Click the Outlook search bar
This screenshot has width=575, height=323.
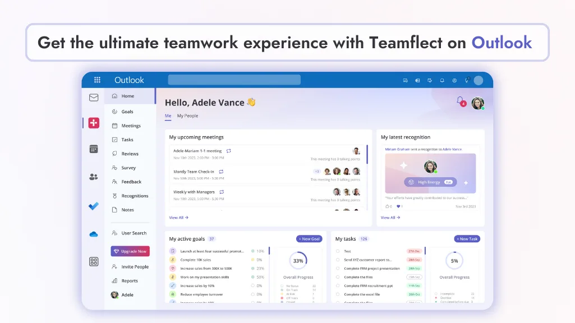tap(234, 80)
